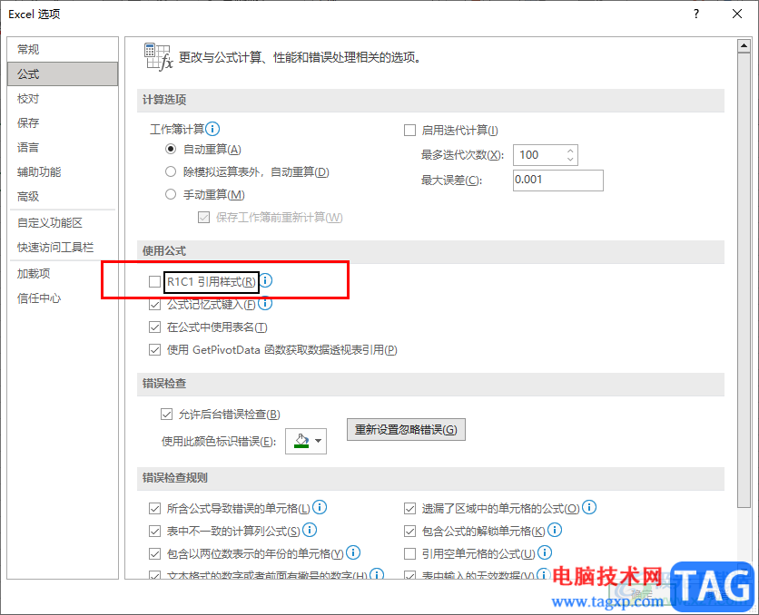759x615 pixels.
Task: Click info icon for 引用空单元格的公式
Action: click(x=545, y=552)
